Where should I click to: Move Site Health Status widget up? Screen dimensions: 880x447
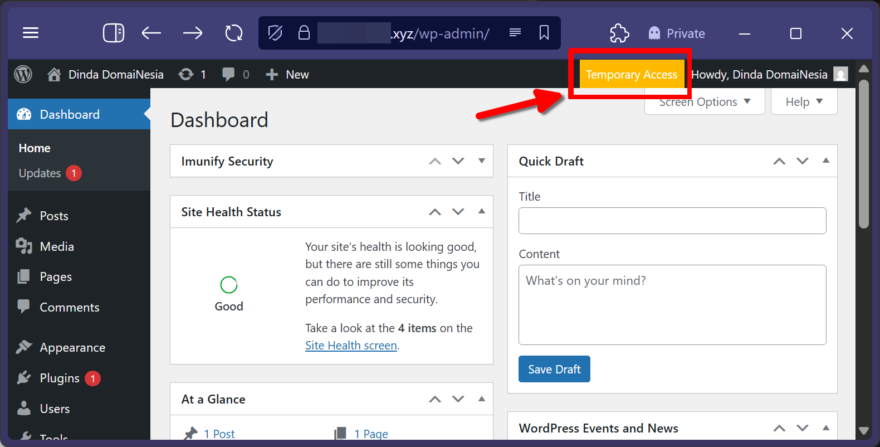435,212
